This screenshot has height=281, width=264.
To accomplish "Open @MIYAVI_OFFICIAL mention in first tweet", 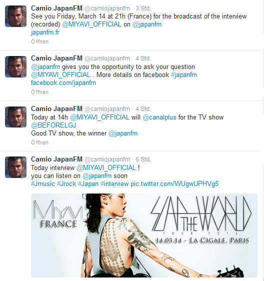I will point(91,24).
